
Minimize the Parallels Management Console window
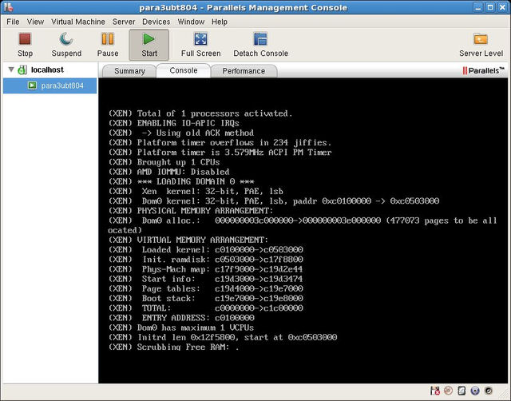tap(478, 7)
